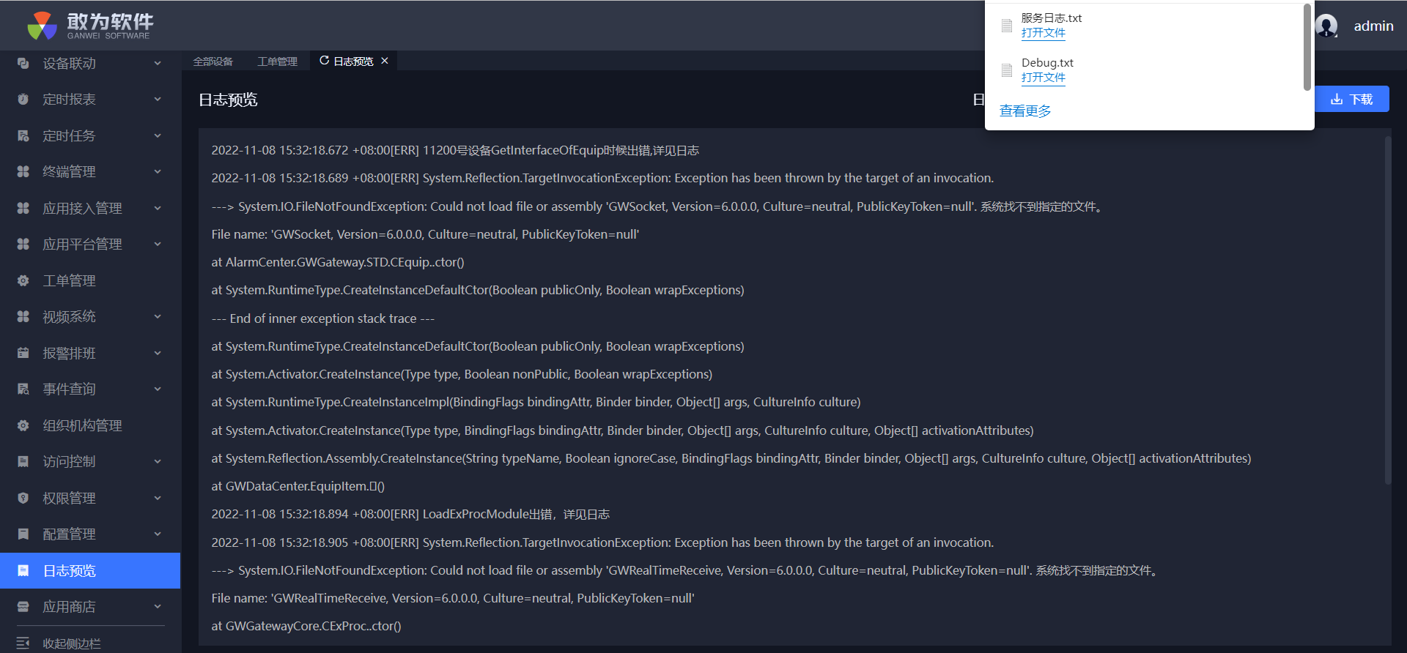Click the 报警排班 sidebar icon
The height and width of the screenshot is (653, 1407).
point(23,354)
